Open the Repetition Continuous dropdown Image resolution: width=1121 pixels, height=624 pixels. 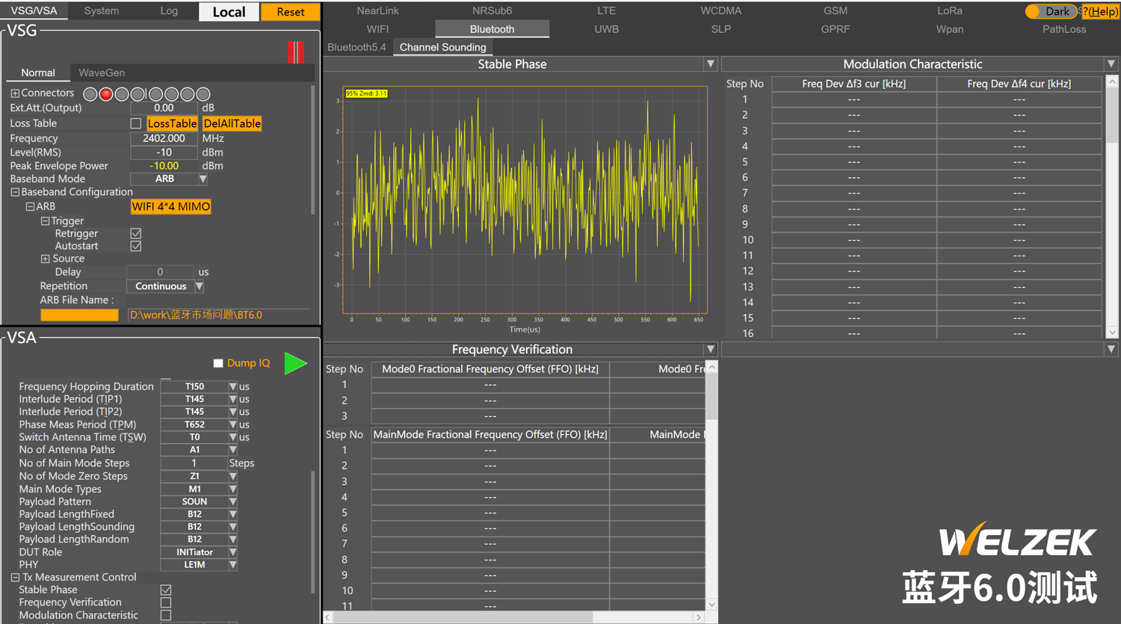pyautogui.click(x=200, y=286)
